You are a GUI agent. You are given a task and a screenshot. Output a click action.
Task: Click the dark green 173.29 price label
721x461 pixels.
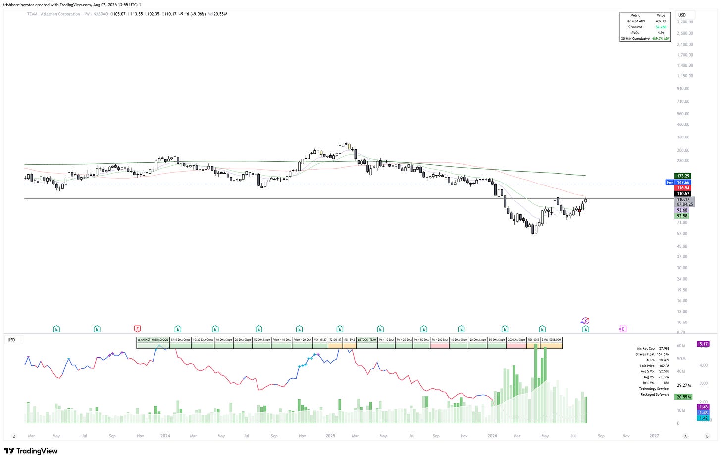point(683,176)
